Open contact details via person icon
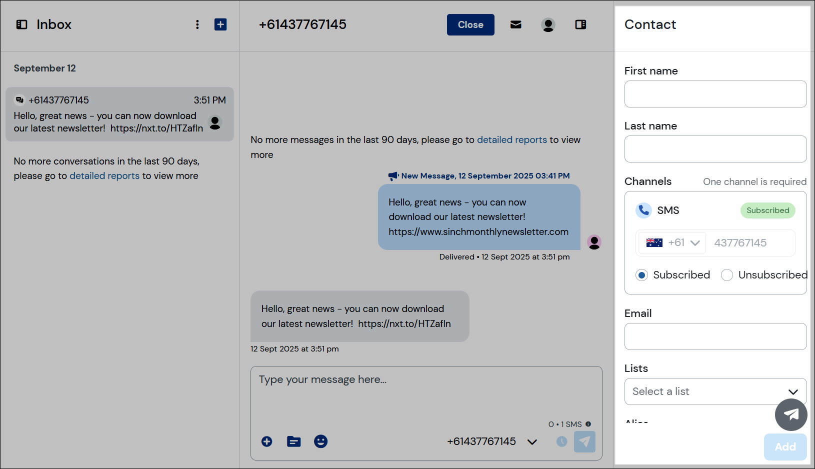Image resolution: width=815 pixels, height=469 pixels. click(548, 24)
